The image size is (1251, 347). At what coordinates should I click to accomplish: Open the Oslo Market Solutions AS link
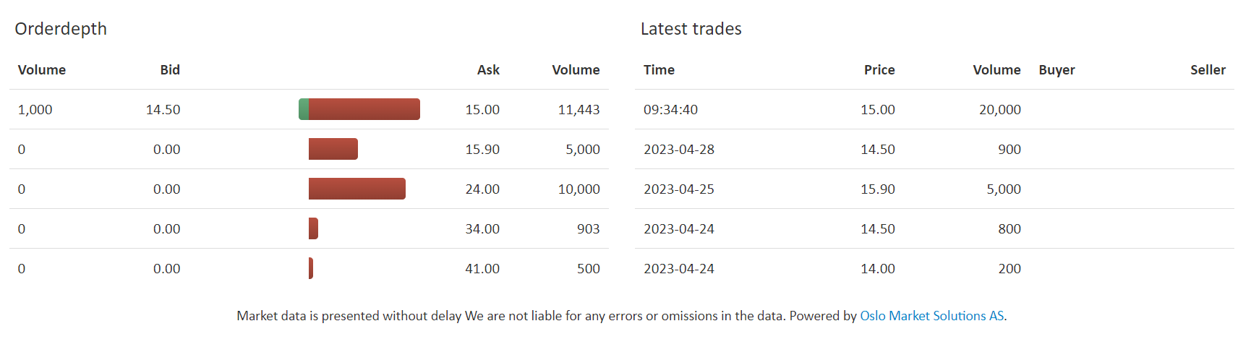click(x=931, y=316)
